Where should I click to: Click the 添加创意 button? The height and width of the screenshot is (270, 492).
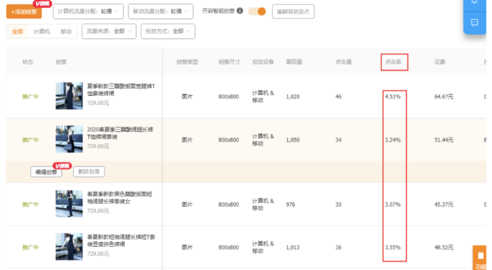24,12
